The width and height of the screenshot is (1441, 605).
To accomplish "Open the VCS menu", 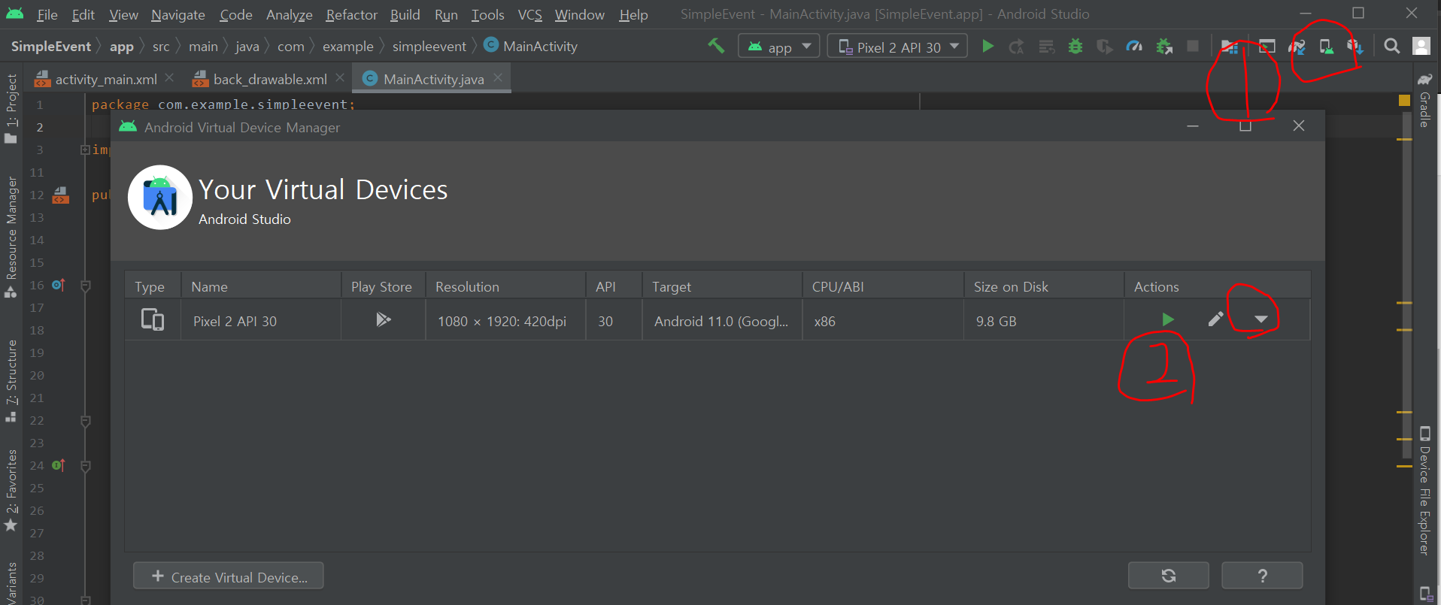I will [530, 15].
